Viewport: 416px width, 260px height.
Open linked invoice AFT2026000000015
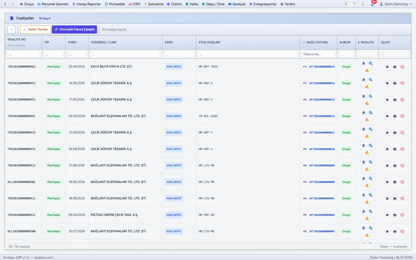click(322, 67)
